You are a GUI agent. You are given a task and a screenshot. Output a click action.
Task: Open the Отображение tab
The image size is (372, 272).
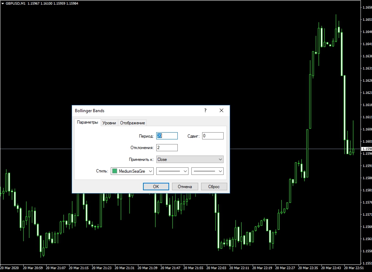click(132, 123)
